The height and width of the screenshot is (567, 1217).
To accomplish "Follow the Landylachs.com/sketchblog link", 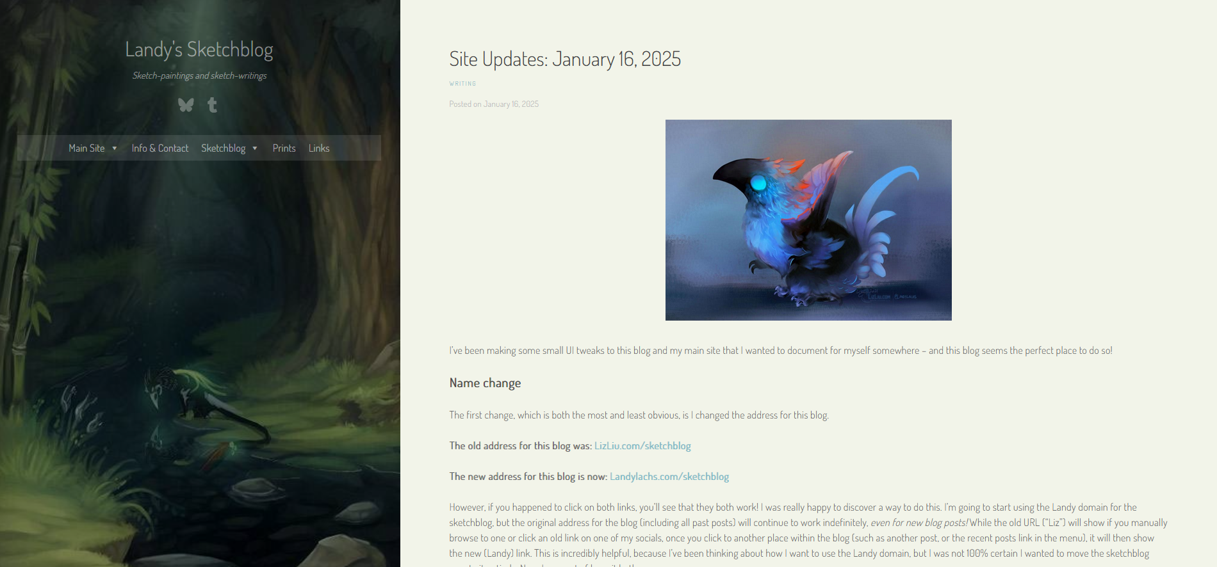I will point(669,477).
